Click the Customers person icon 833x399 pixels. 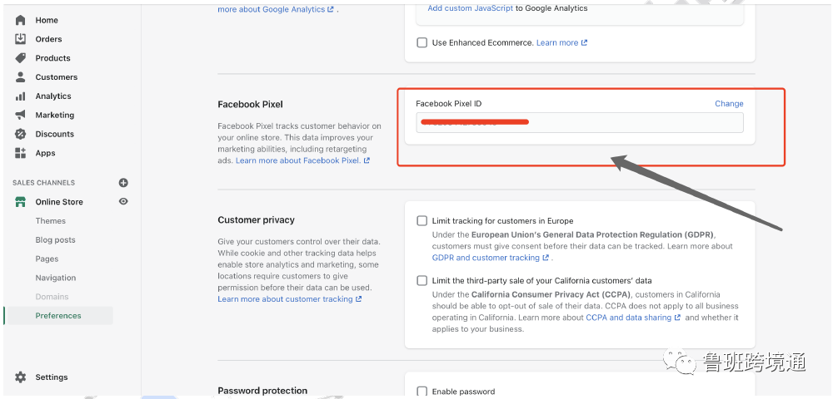coord(21,77)
